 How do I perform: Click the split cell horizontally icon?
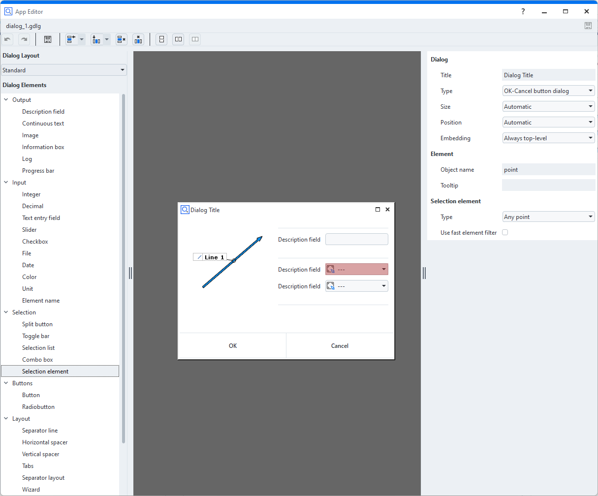coord(178,39)
